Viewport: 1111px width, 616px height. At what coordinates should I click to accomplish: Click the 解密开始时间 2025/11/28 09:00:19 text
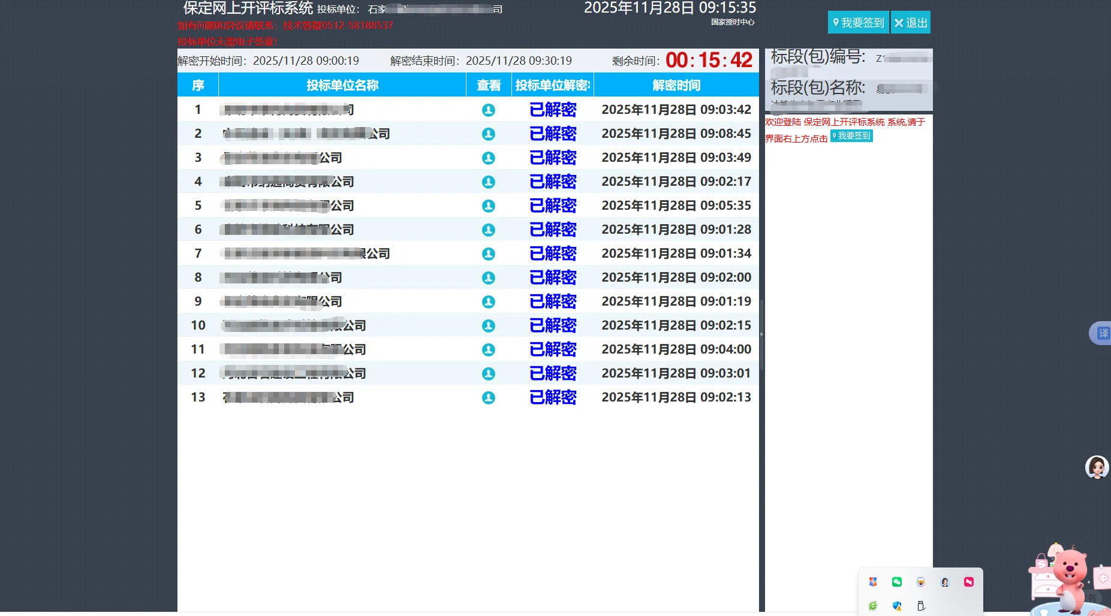(268, 61)
